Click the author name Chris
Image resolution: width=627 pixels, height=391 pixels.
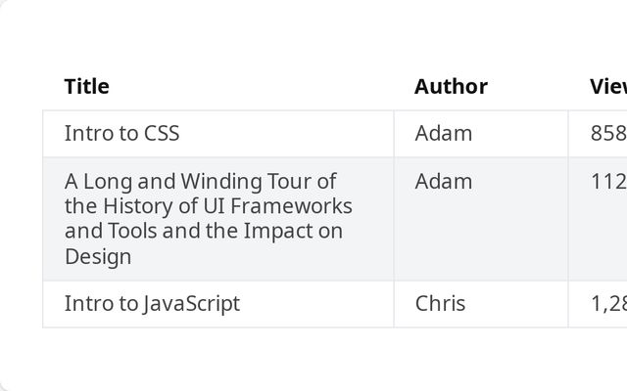click(440, 303)
